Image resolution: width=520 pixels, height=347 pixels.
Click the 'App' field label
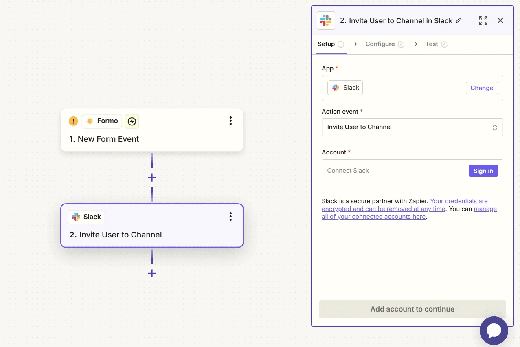click(x=328, y=68)
